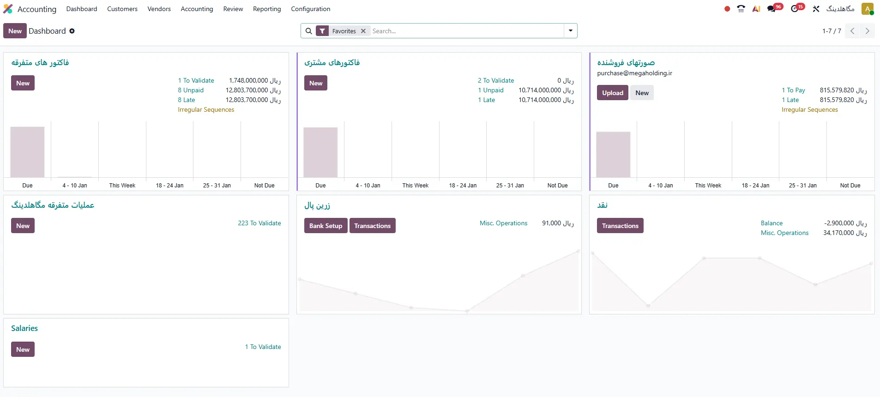Click the AI assistant icon

[756, 9]
